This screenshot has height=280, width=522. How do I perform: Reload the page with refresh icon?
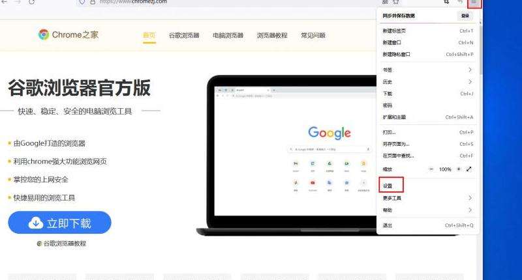[x=31, y=2]
